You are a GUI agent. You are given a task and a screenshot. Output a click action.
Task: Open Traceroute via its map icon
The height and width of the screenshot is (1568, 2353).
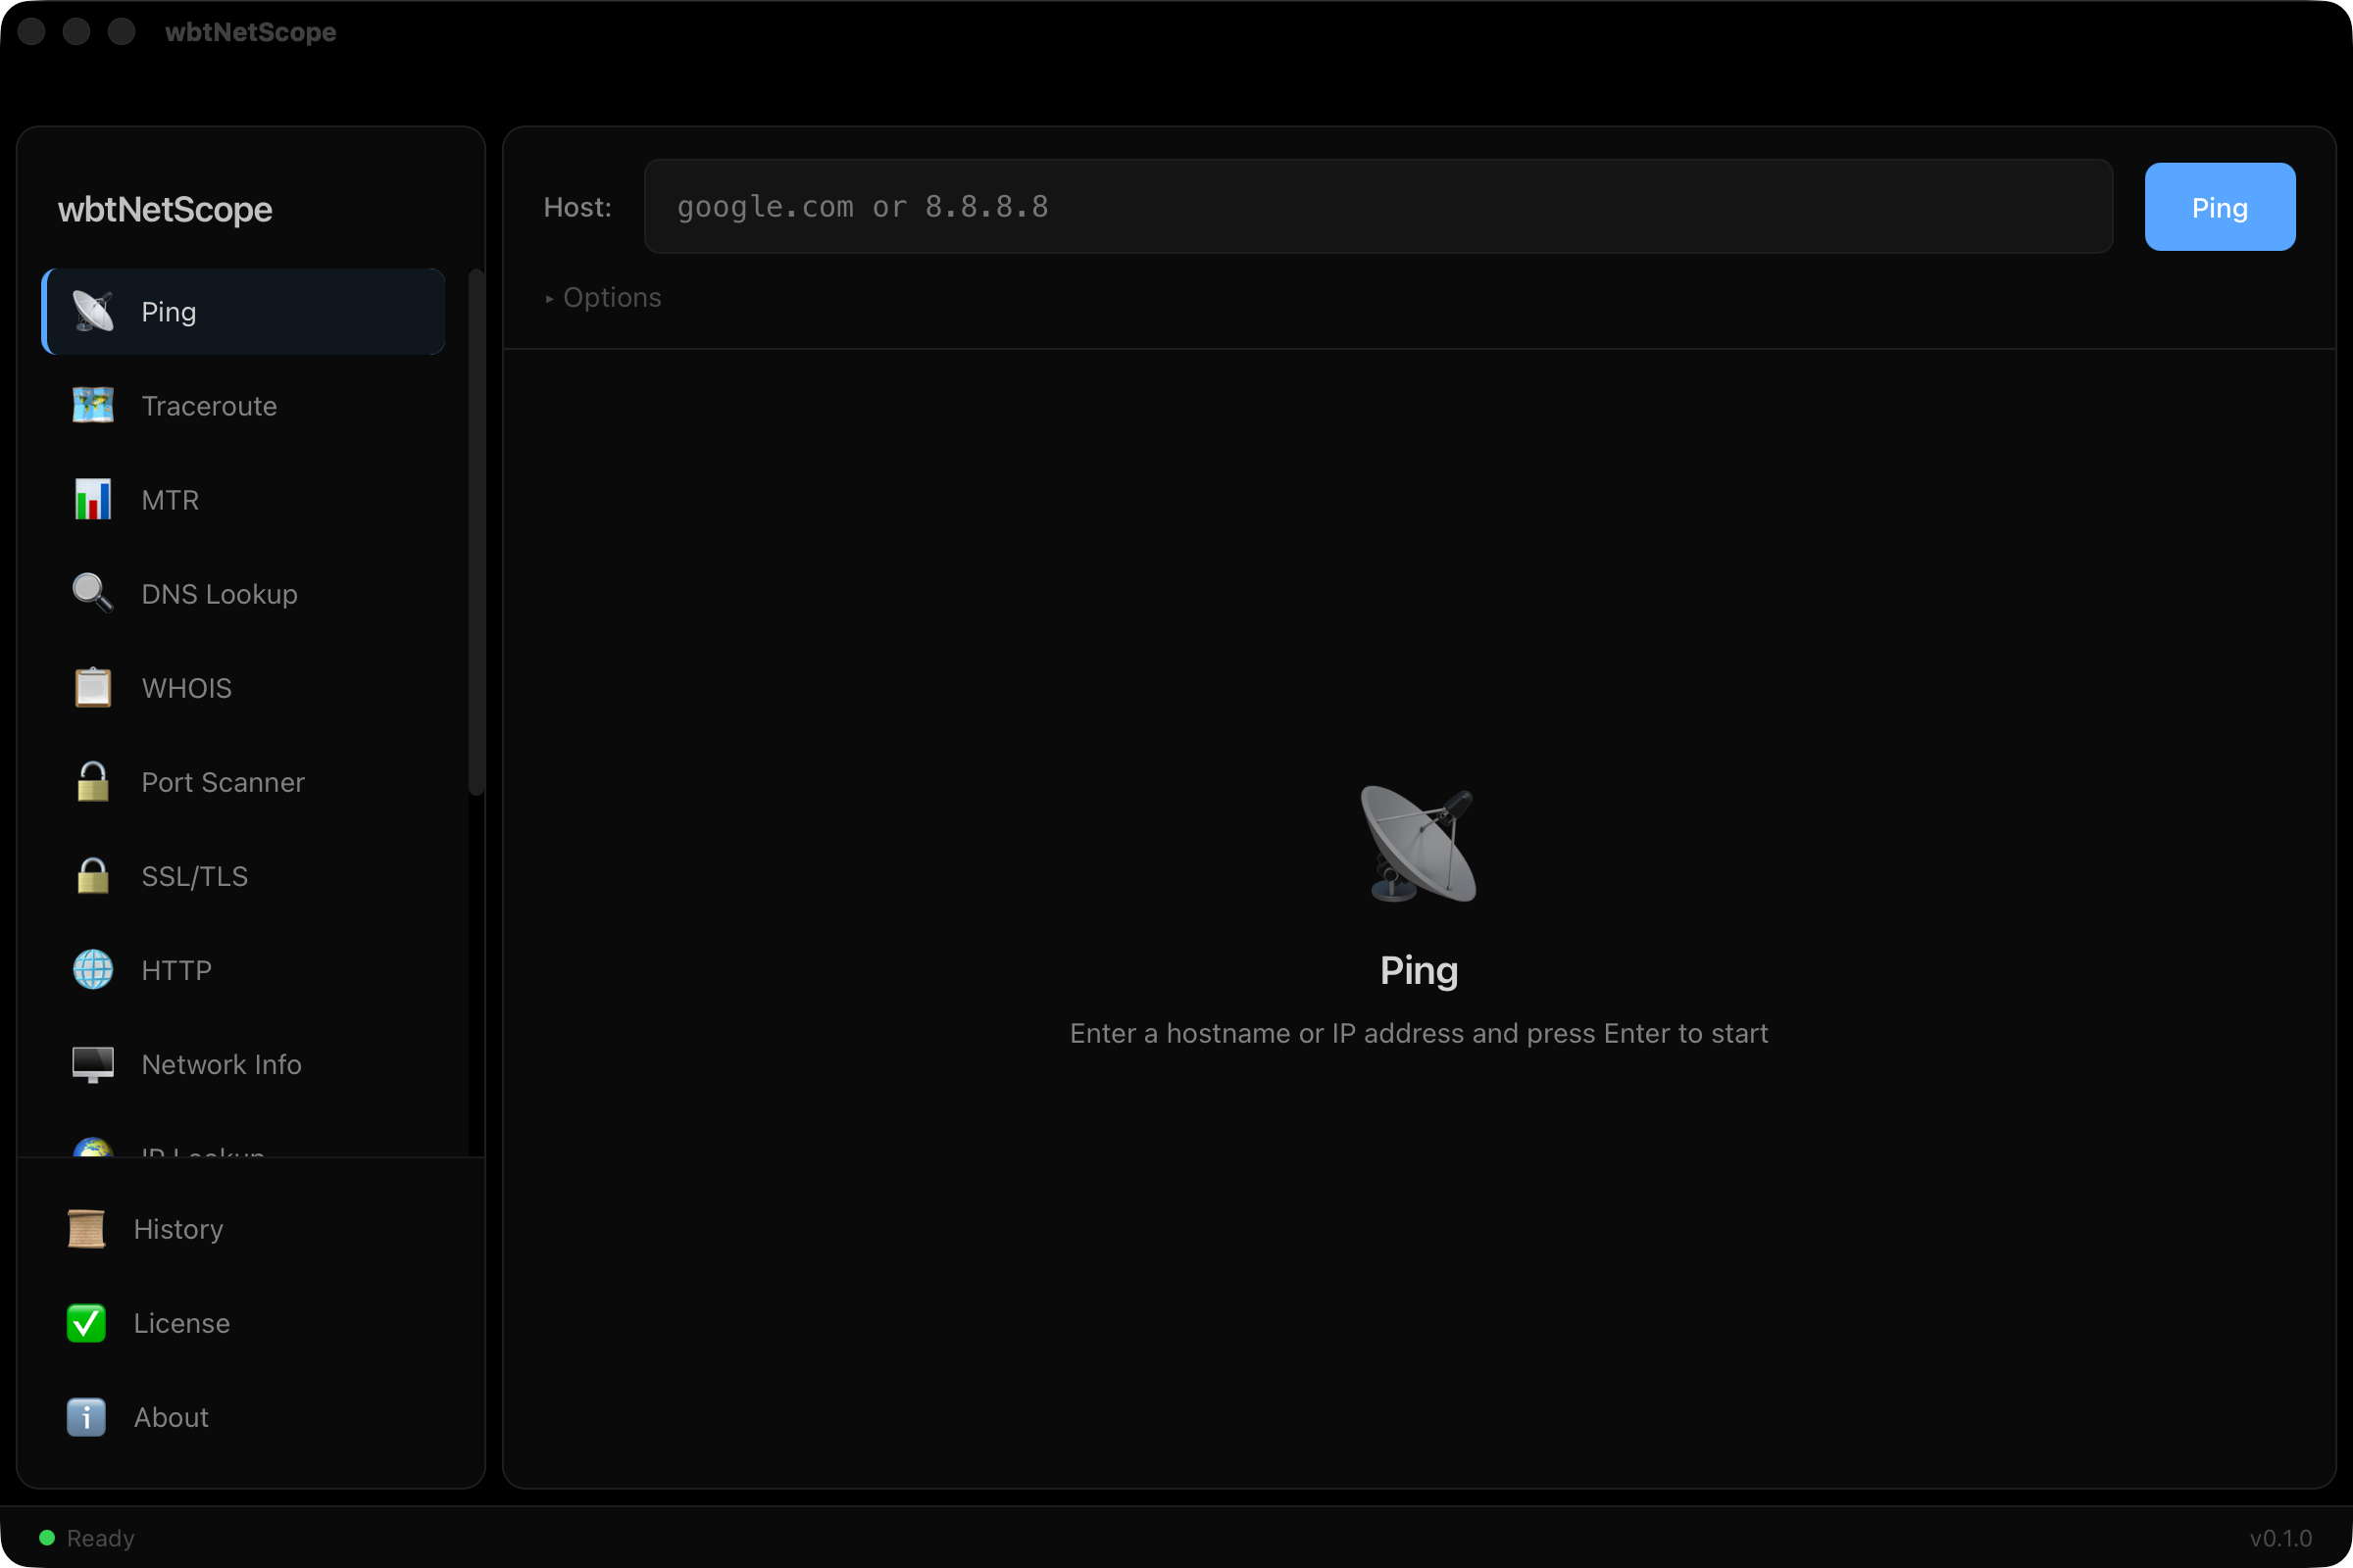coord(93,405)
